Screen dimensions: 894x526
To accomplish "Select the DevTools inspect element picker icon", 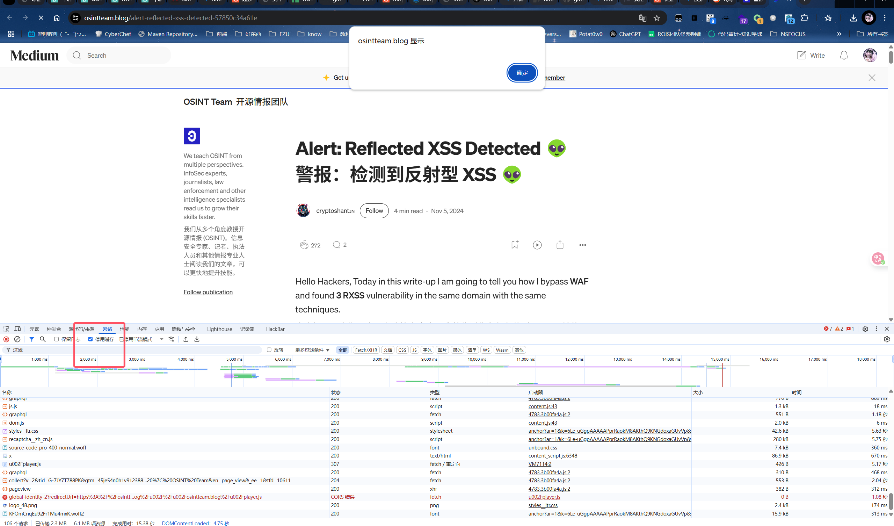I will click(x=6, y=329).
